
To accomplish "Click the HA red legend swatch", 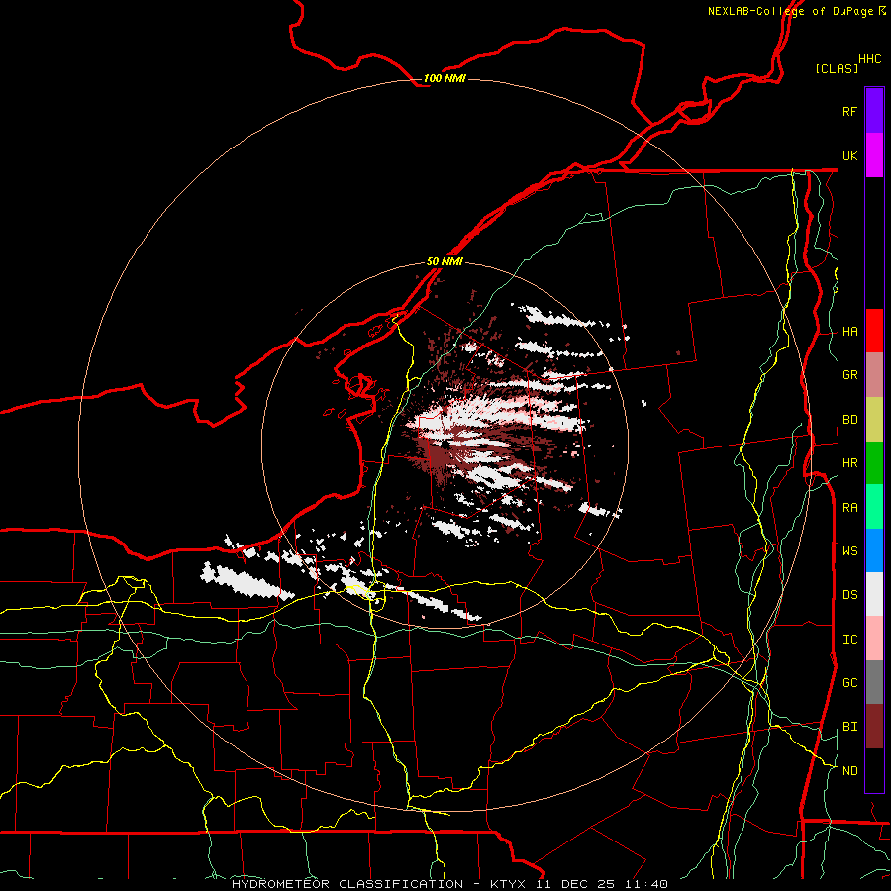I will [874, 331].
